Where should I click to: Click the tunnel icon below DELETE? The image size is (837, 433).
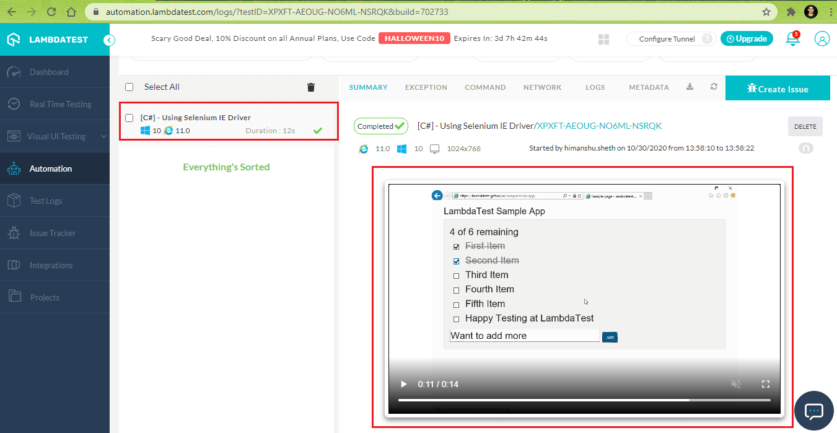806,149
